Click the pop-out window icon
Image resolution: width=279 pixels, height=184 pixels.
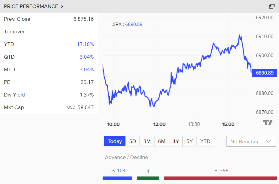tap(272, 6)
